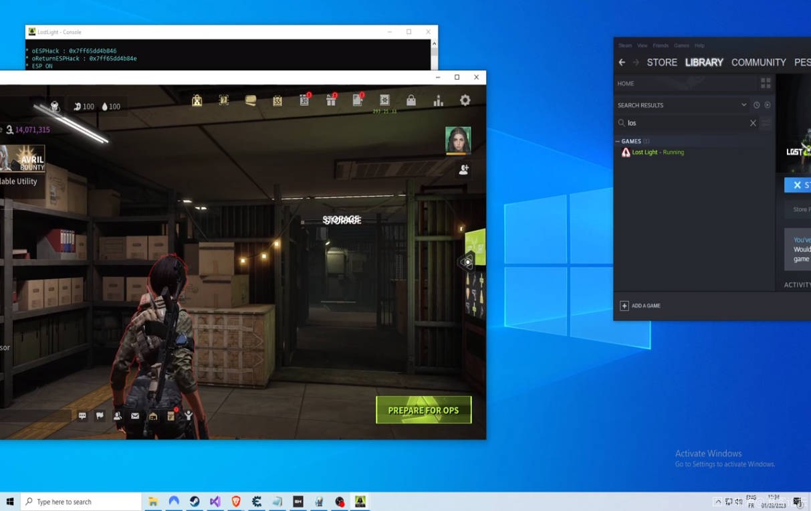Open the in-game mail envelope icon
811x511 pixels.
(x=135, y=416)
